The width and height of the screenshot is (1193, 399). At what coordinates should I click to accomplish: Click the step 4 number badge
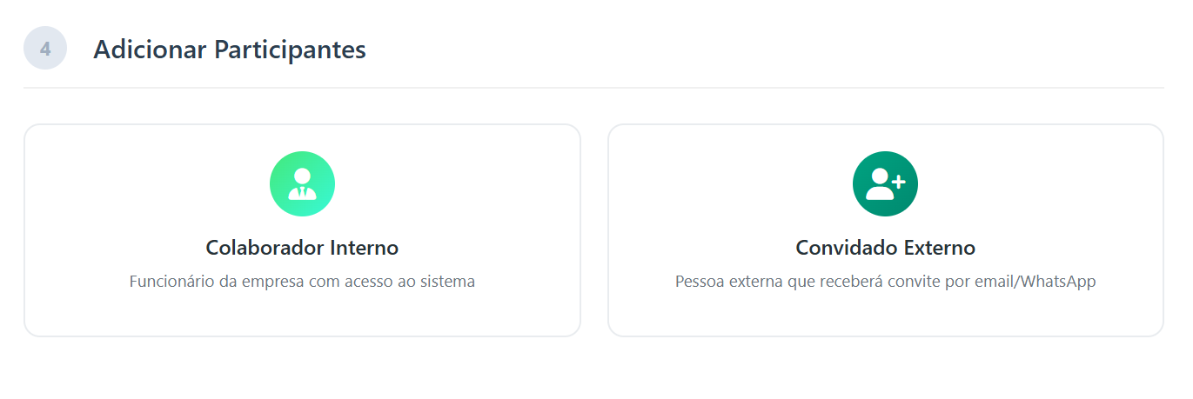[45, 49]
